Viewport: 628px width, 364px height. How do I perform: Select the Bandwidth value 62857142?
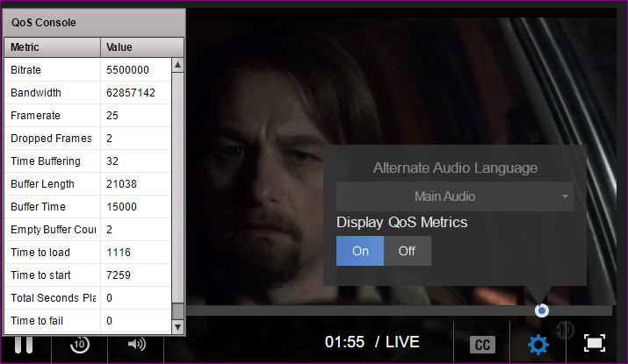pos(131,93)
